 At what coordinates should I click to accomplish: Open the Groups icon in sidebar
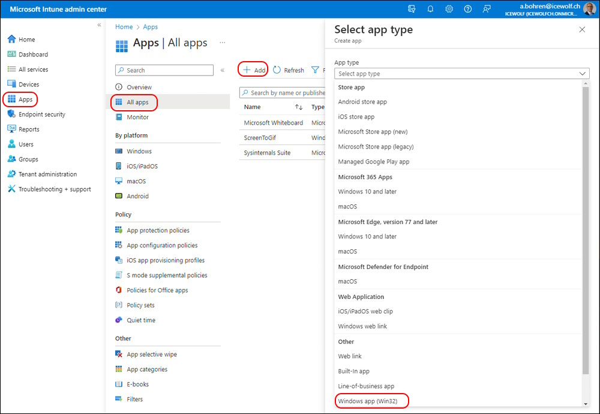click(11, 159)
